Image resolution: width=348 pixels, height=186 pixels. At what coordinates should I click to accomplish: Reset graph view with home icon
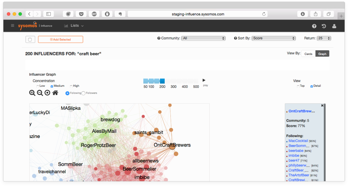55,93
